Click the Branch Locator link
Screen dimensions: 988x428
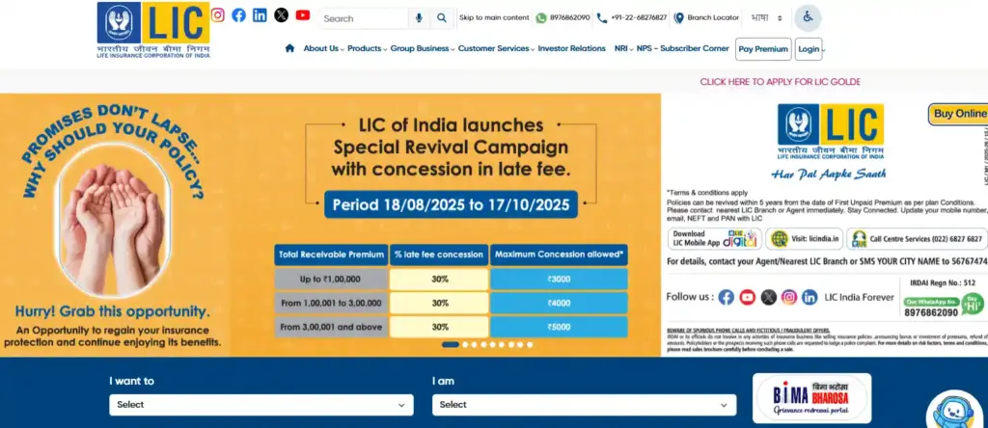point(707,18)
